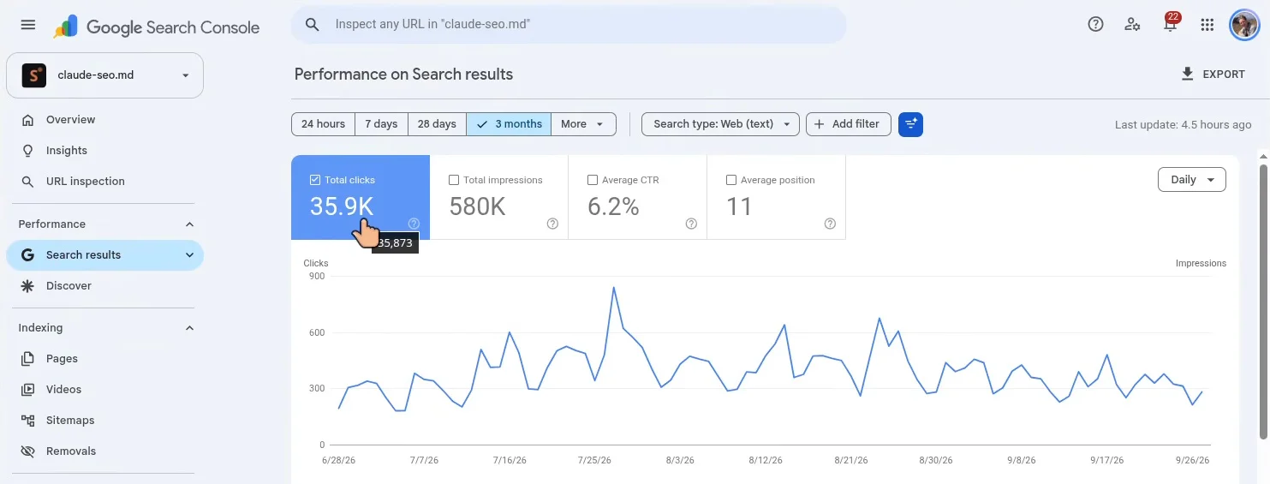Go to Overview in sidebar
1270x484 pixels.
coord(104,120)
